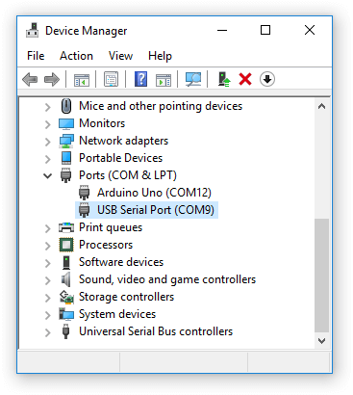Expand the Software devices chevron
This screenshot has width=353, height=395.
click(47, 263)
